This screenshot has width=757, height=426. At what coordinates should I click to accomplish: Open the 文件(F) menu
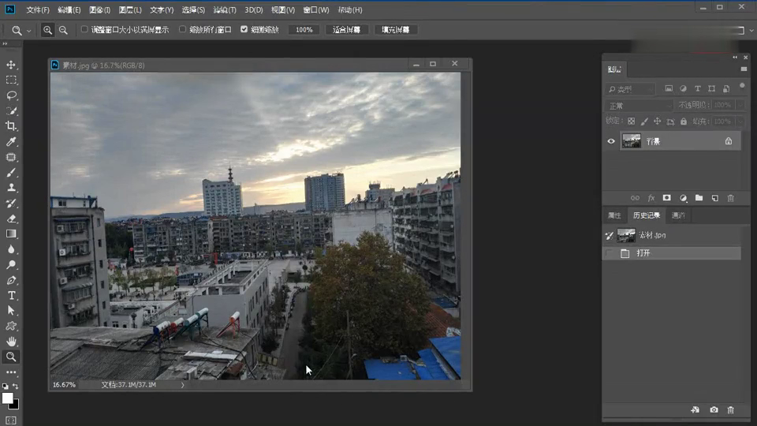[x=37, y=10]
